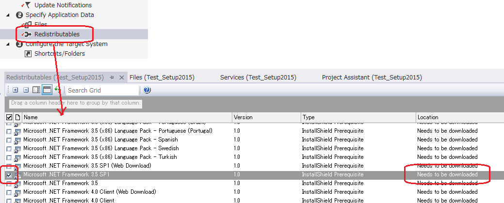Click the Update Notifications funnel icon
This screenshot has width=504, height=203.
(x=28, y=5)
